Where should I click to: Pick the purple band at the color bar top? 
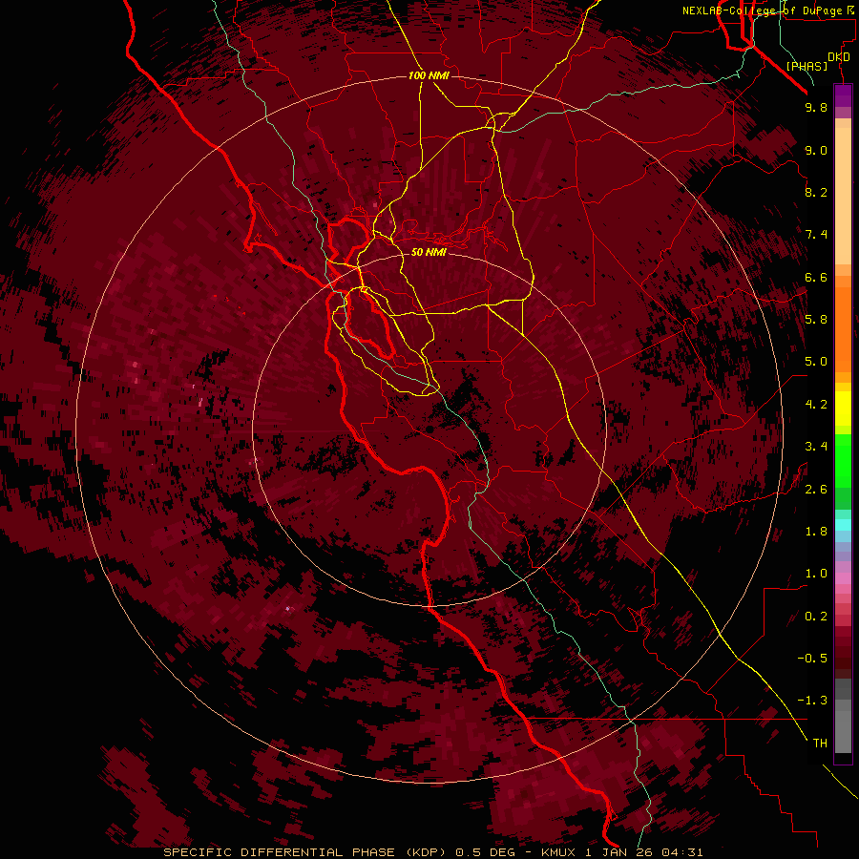point(843,95)
